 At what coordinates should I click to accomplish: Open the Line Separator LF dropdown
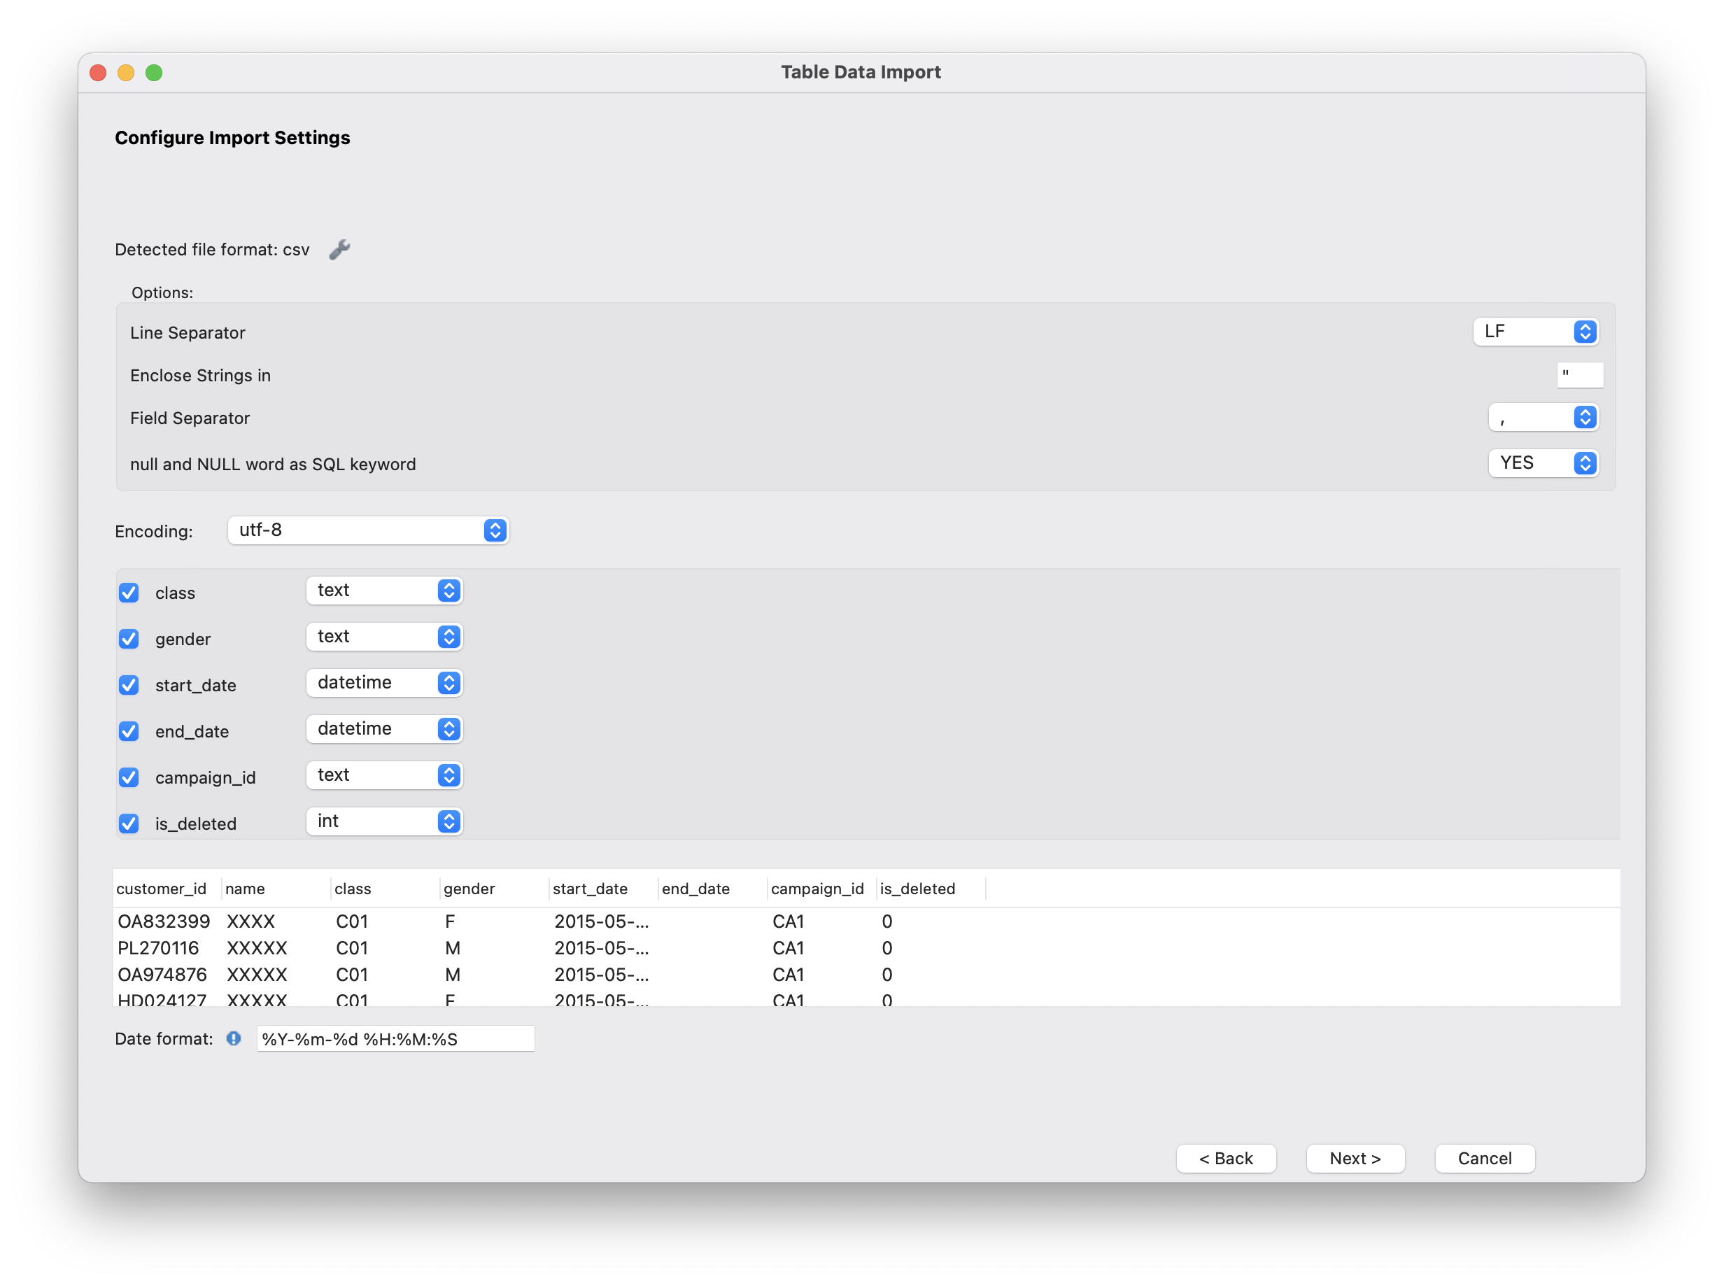(x=1536, y=332)
